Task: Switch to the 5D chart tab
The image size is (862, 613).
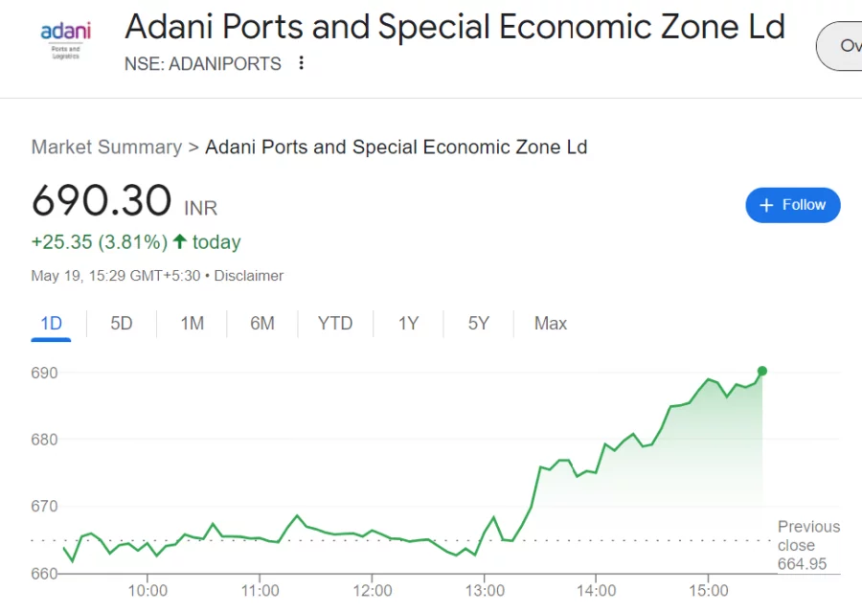Action: click(x=121, y=324)
